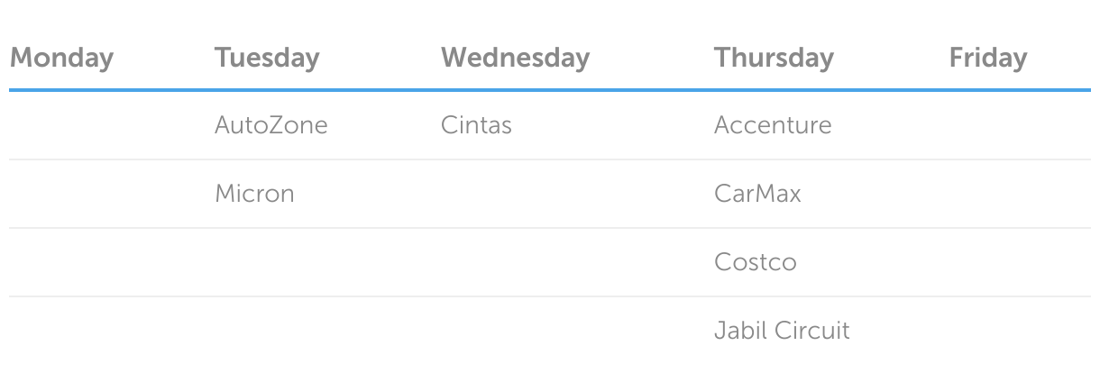Image resolution: width=1100 pixels, height=373 pixels.
Task: Click the CarMax entry under Thursday
Action: click(x=757, y=194)
